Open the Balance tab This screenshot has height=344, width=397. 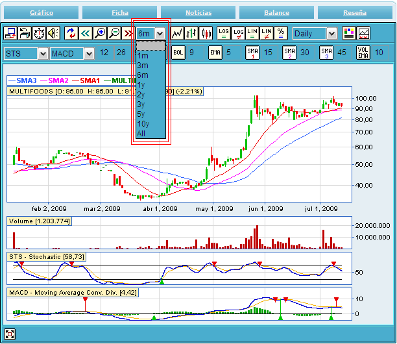(x=277, y=12)
